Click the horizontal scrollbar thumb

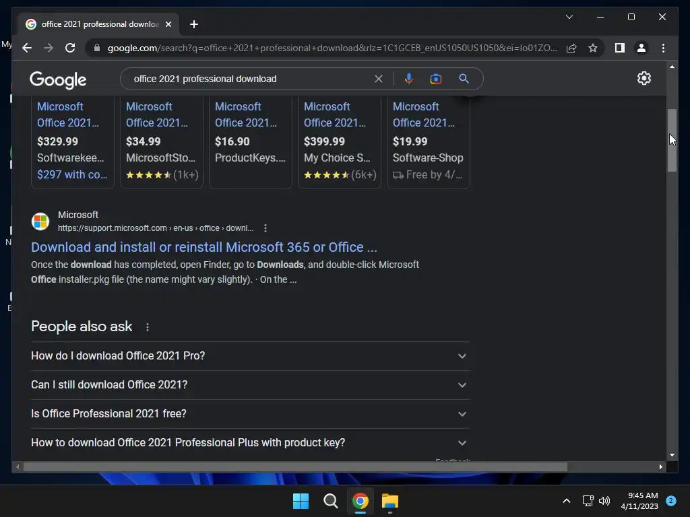point(295,467)
